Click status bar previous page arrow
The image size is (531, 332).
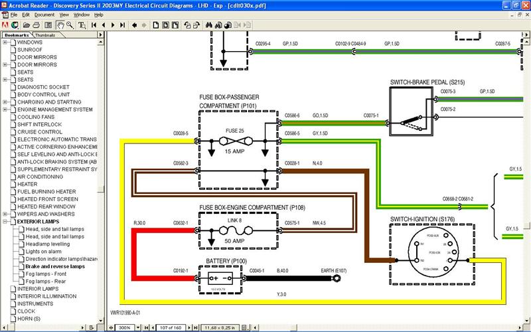tap(153, 327)
